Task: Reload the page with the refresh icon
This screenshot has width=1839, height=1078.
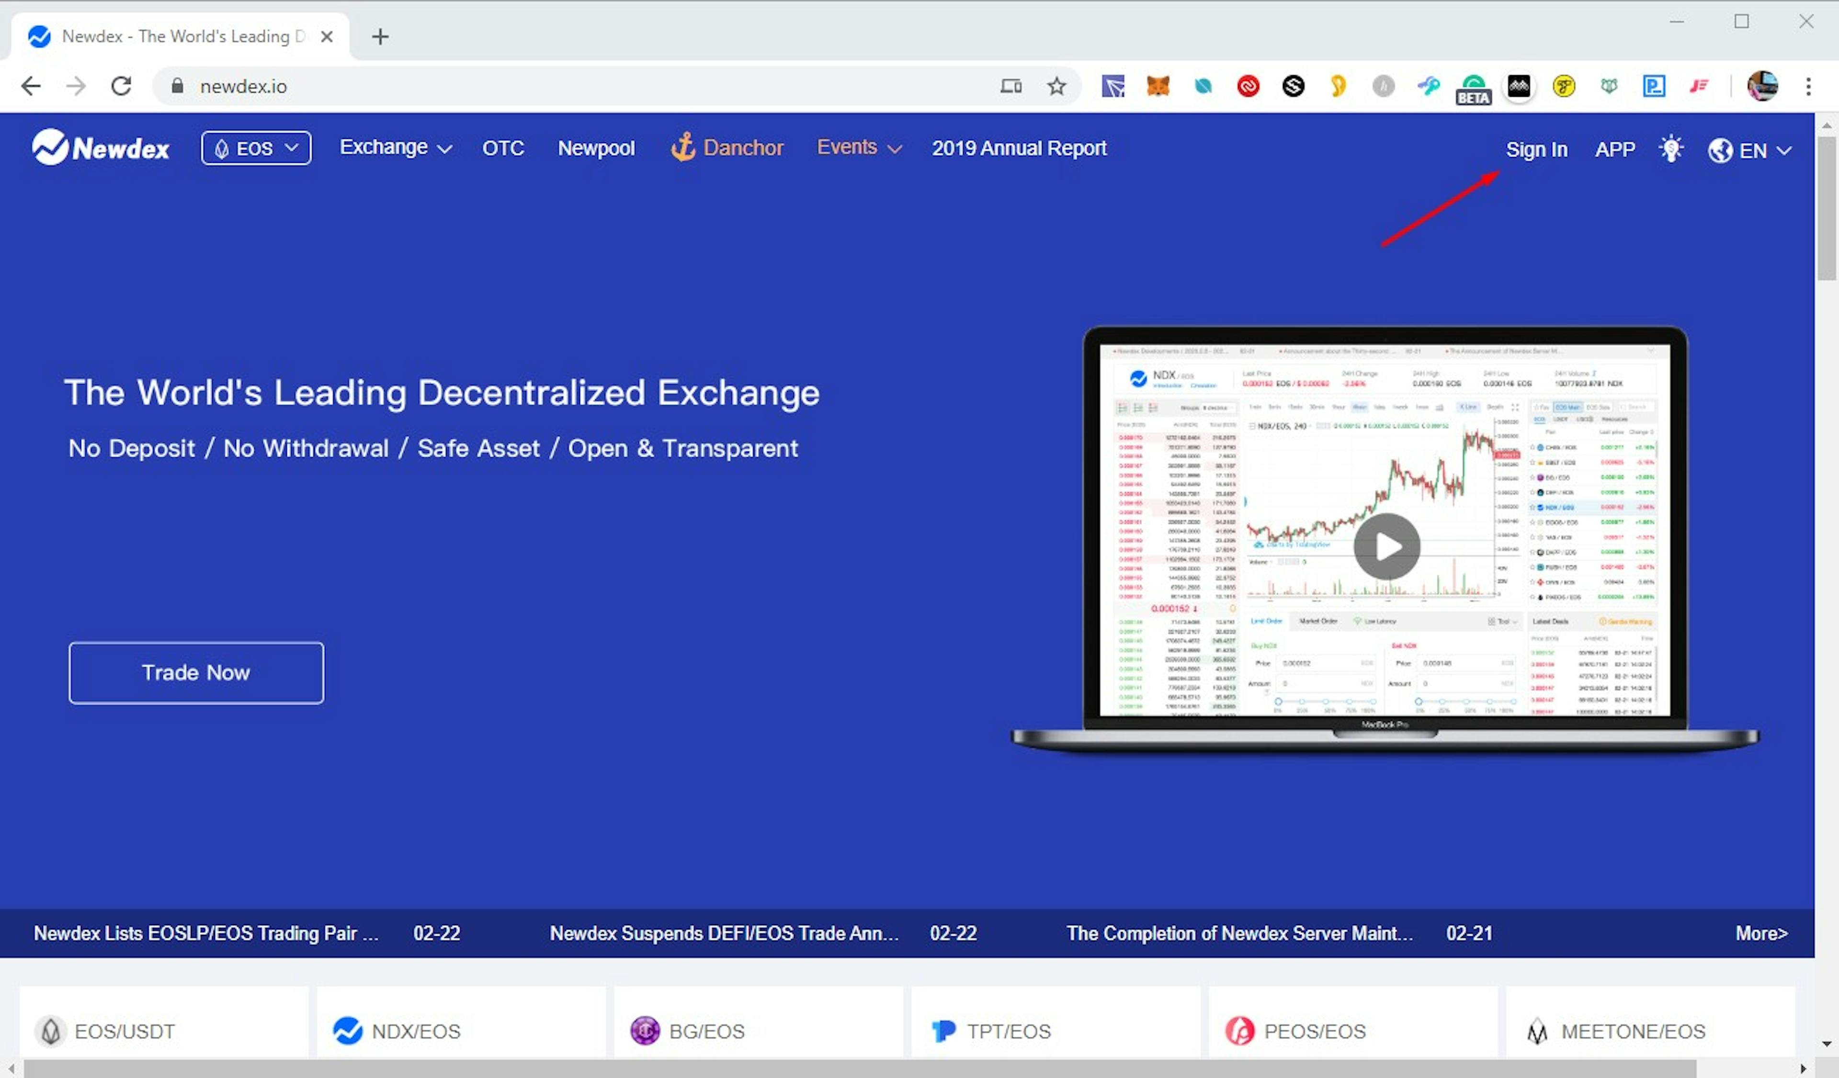Action: click(x=121, y=86)
